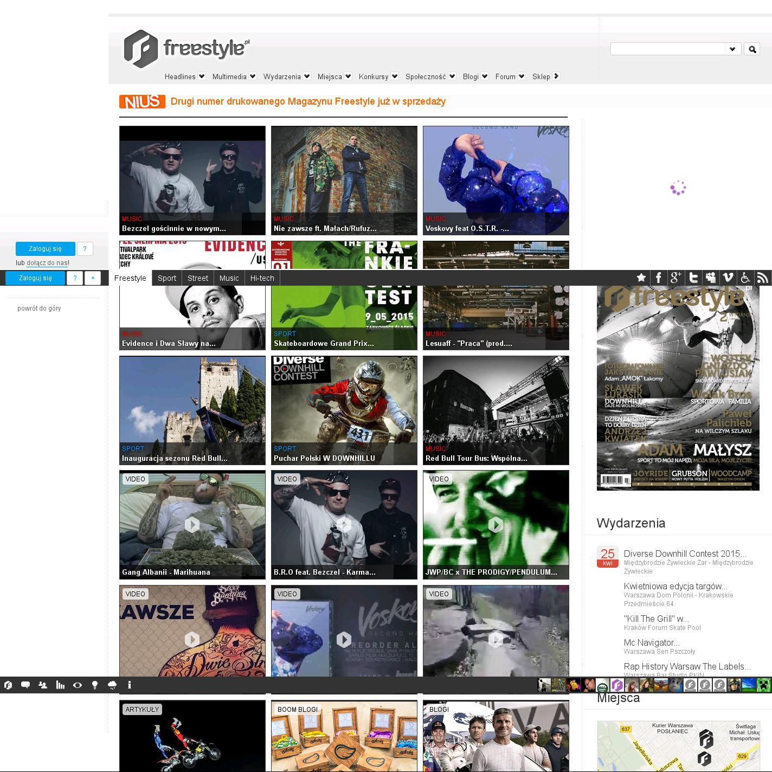Open the Google Plus social link
Viewport: 772px width, 772px height.
pyautogui.click(x=676, y=278)
